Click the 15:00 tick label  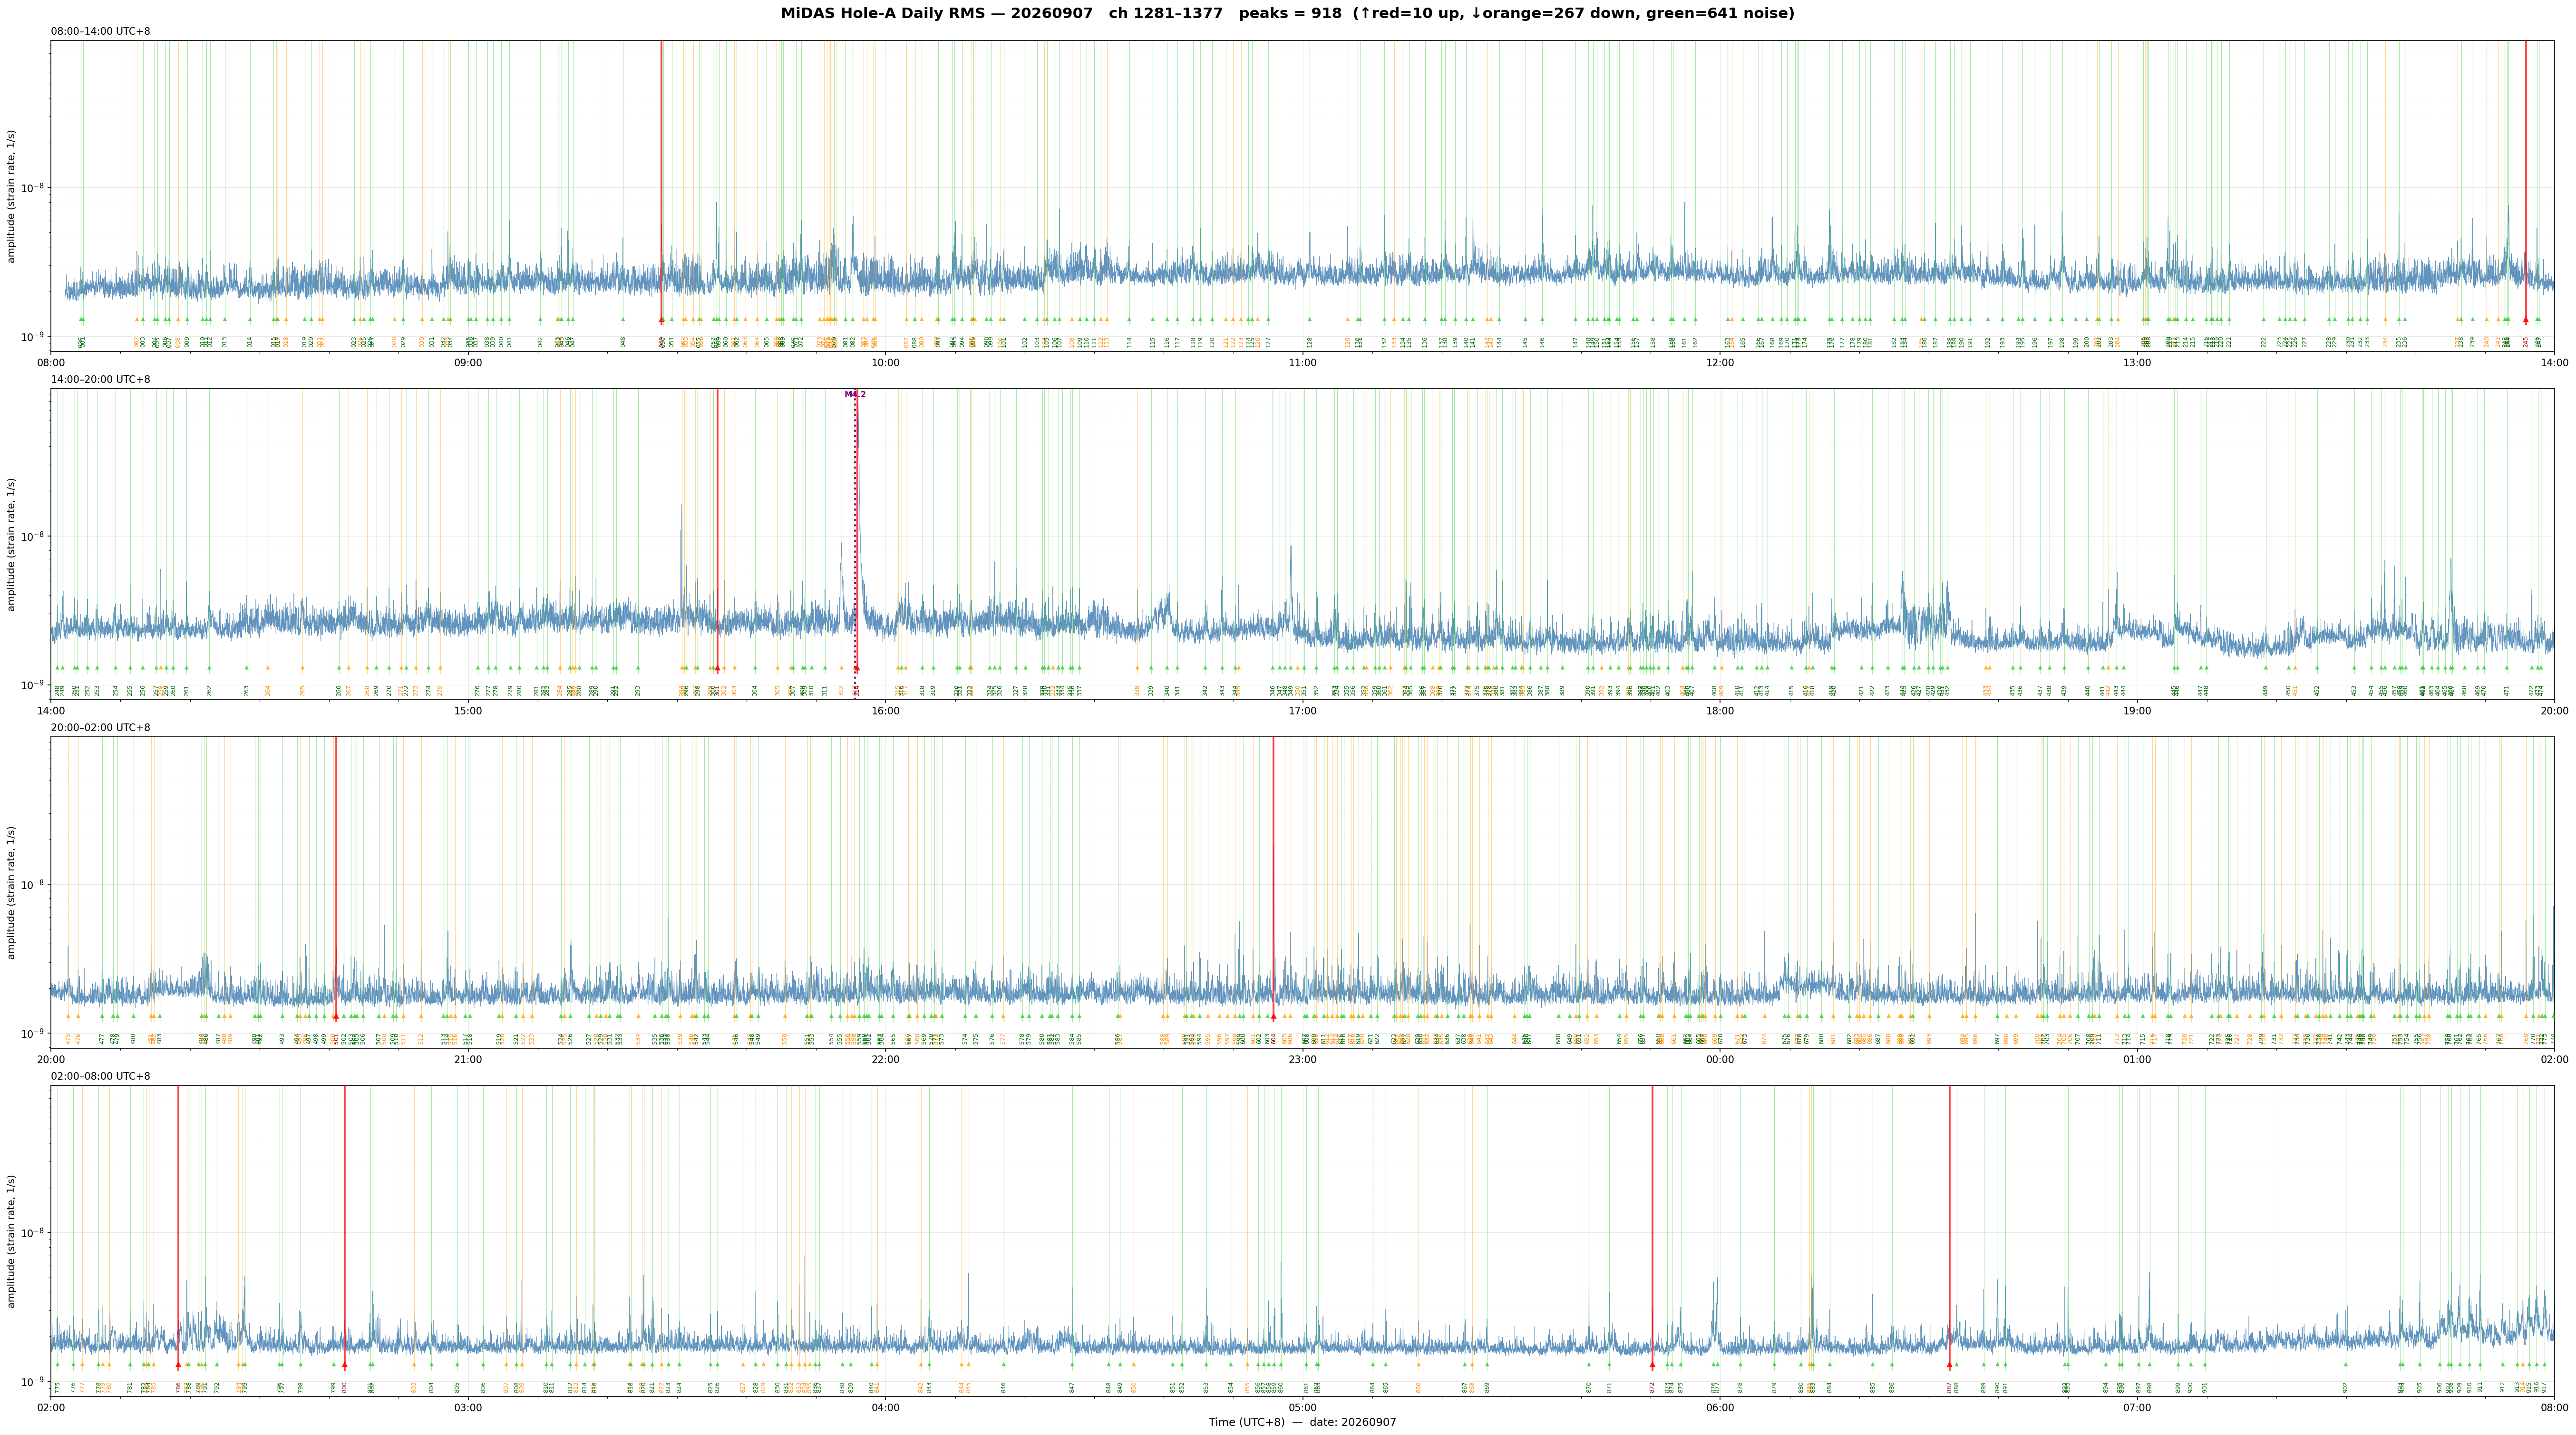click(468, 711)
